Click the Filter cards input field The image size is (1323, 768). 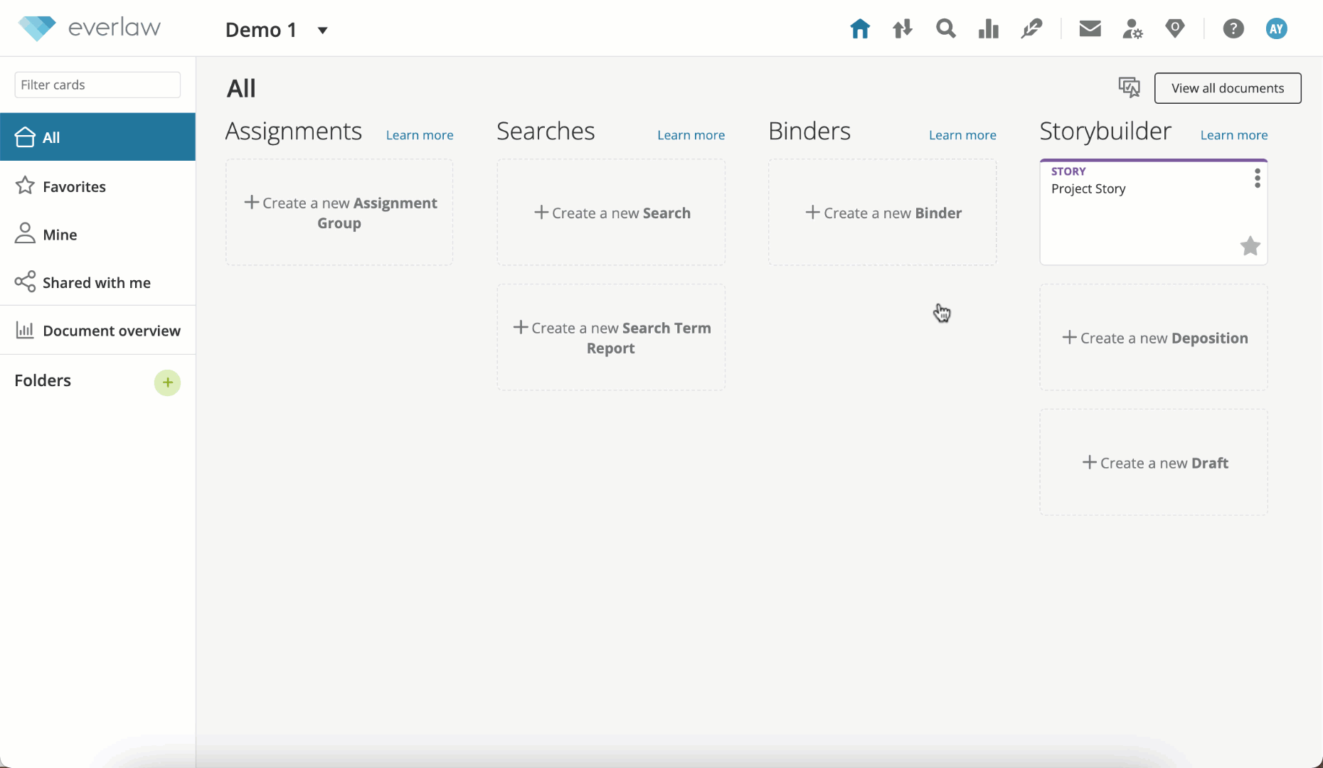point(97,85)
